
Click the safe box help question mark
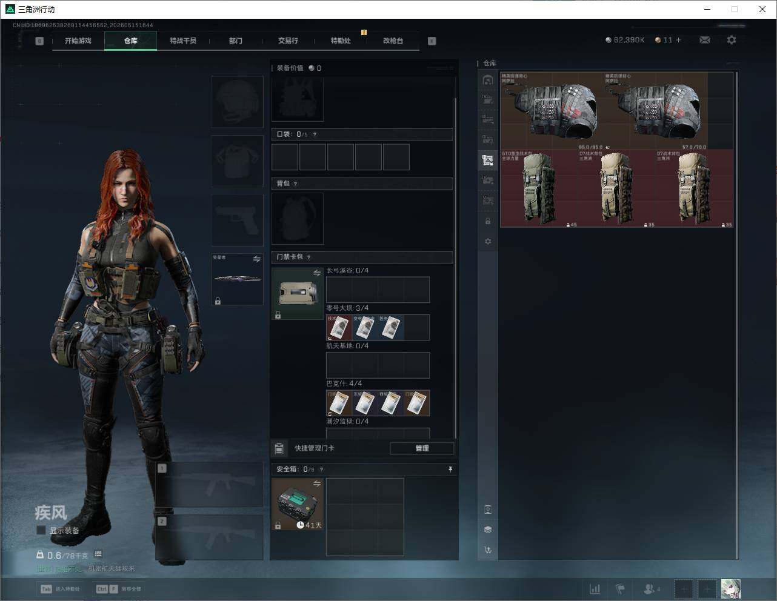point(321,470)
